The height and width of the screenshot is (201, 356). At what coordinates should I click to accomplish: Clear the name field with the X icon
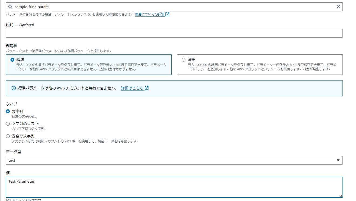point(338,7)
